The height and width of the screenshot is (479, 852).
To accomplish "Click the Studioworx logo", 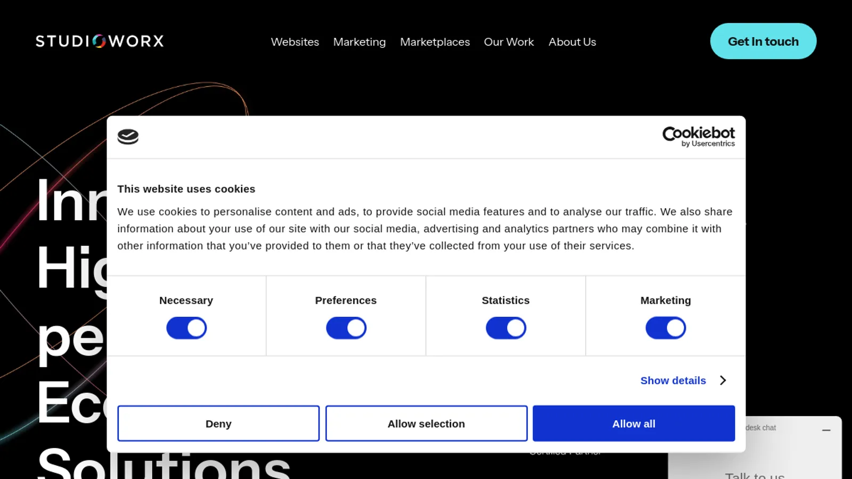I will (x=100, y=42).
